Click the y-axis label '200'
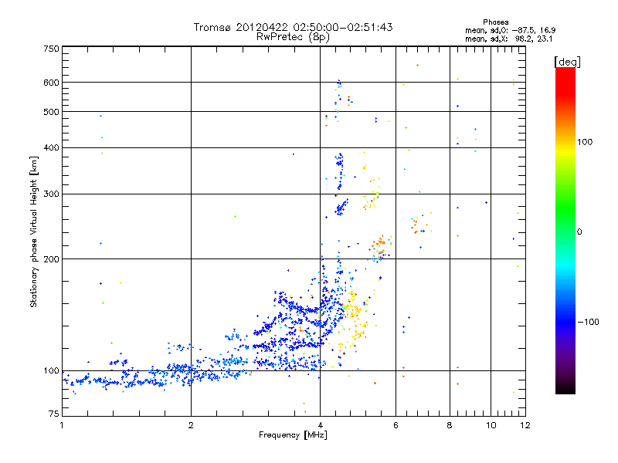 [x=51, y=259]
